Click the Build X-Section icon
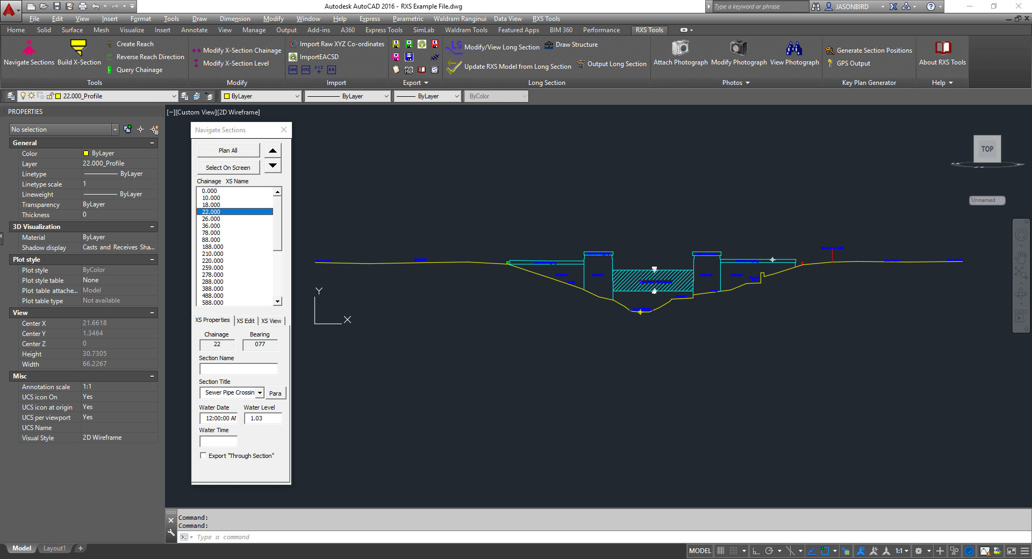 click(79, 48)
